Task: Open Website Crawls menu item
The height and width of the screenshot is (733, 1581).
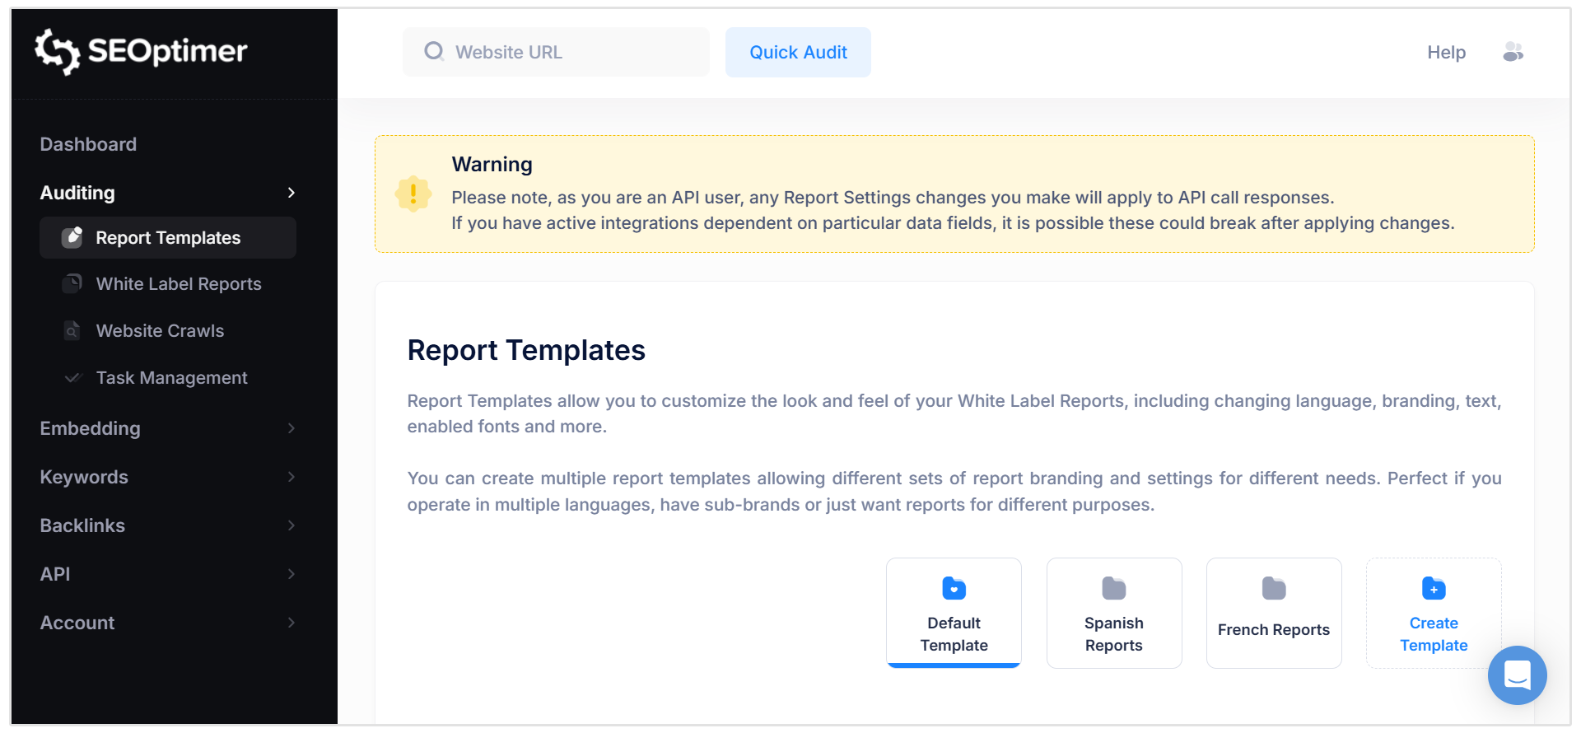Action: [x=160, y=330]
